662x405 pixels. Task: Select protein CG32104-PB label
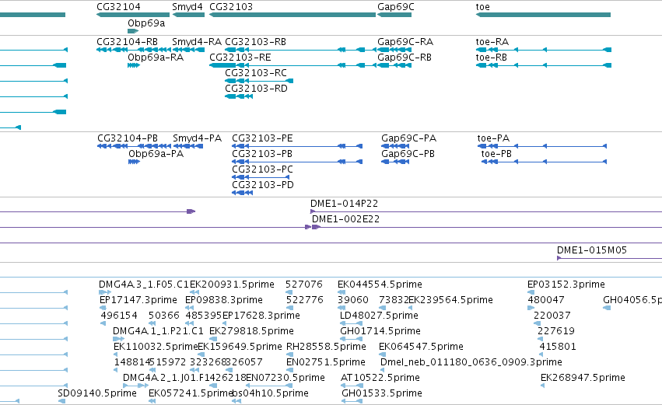pyautogui.click(x=128, y=138)
